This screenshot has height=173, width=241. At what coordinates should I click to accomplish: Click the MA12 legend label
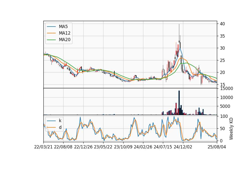click(x=65, y=33)
